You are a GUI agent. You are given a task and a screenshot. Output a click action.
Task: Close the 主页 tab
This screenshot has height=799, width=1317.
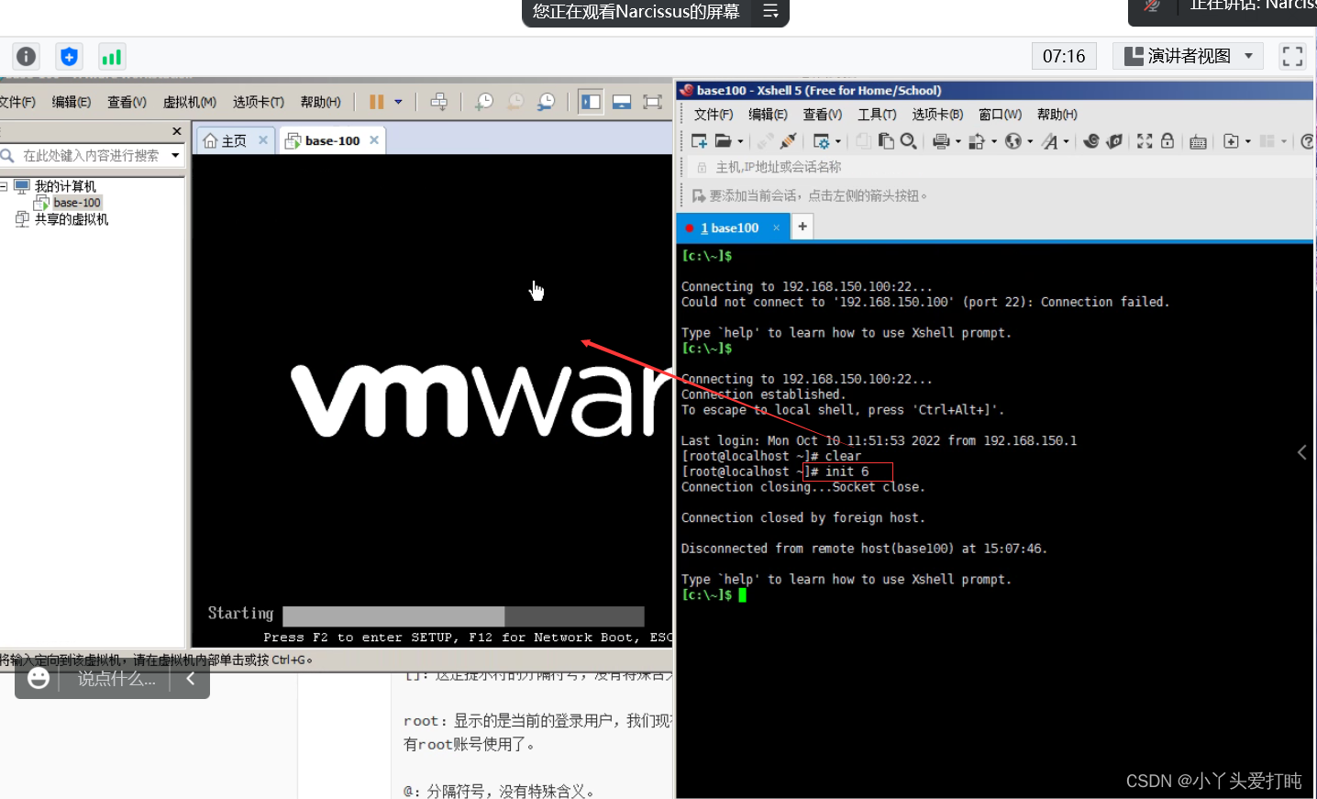coord(263,140)
